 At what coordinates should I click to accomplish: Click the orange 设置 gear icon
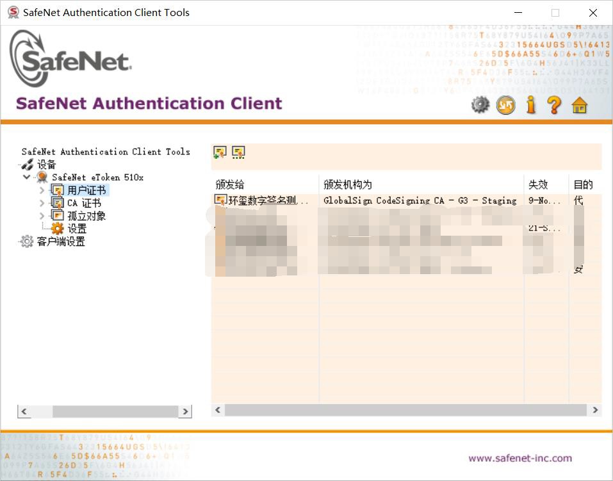click(x=58, y=229)
